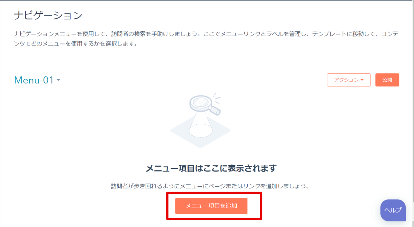
Task: Open the Menu-01 menu selector
Action: pyautogui.click(x=37, y=80)
